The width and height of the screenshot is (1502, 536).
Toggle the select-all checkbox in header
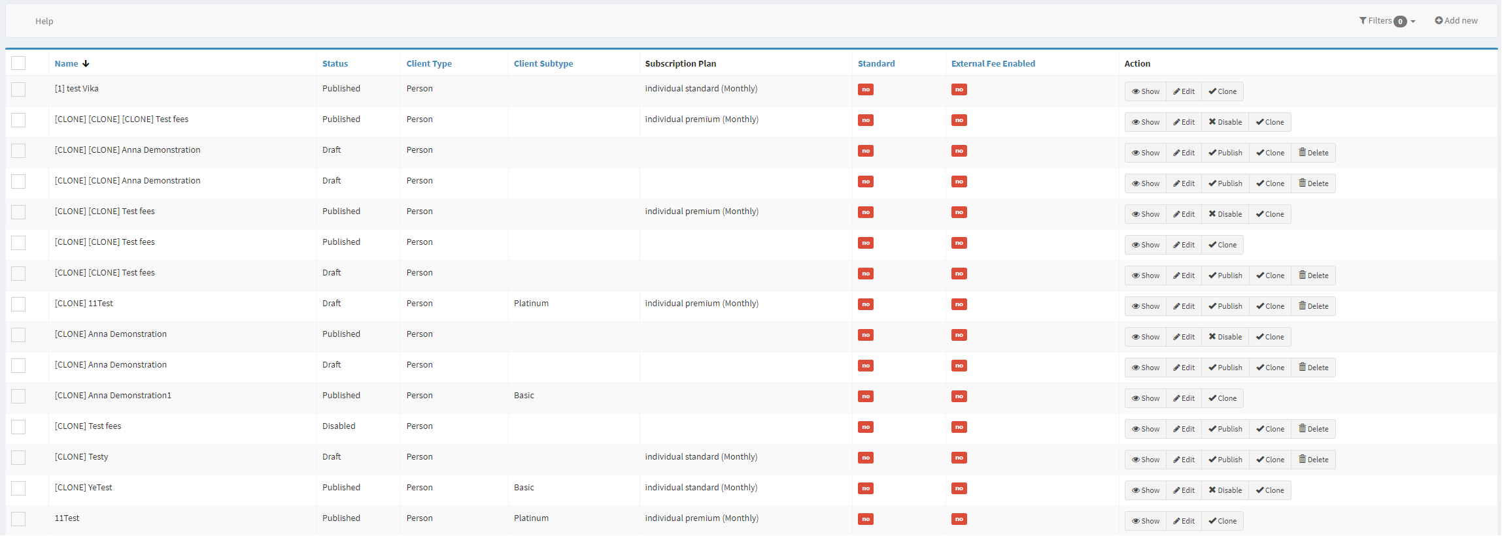point(18,63)
